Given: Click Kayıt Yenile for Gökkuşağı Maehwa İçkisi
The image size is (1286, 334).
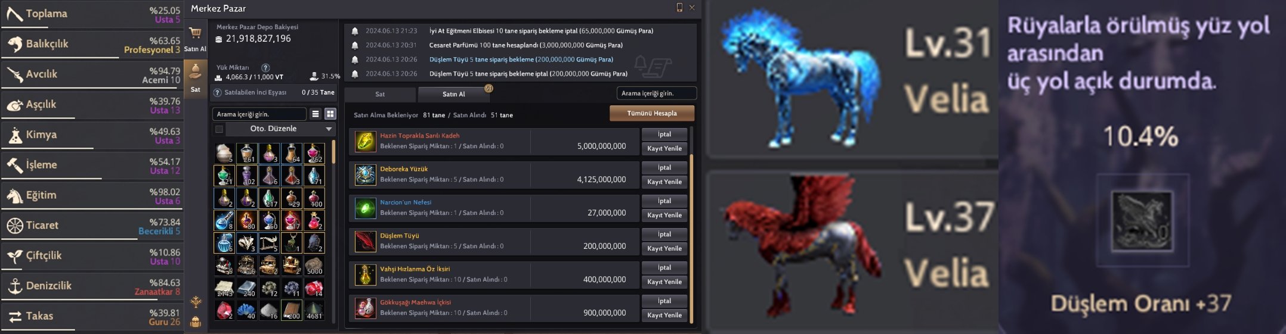Looking at the screenshot, I should click(x=664, y=316).
